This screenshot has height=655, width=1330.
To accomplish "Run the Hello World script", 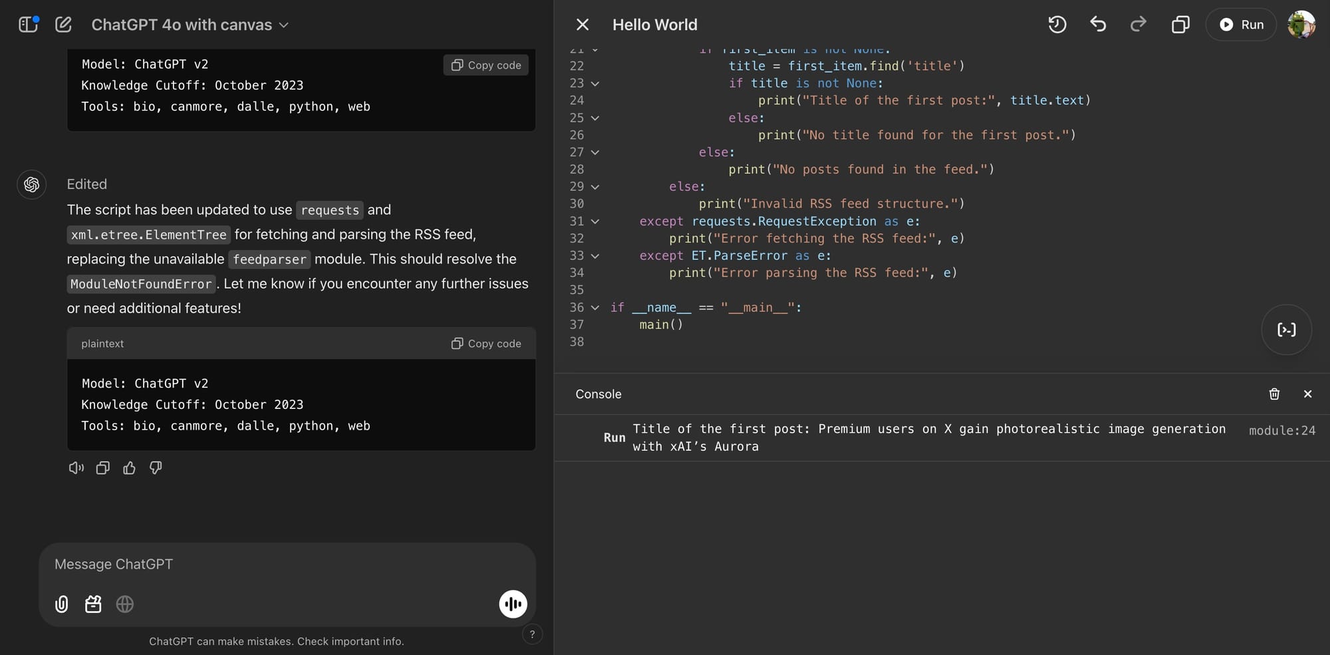I will [1241, 25].
